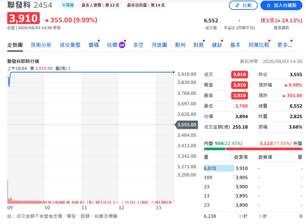Click the 內盤 904(22.45%) text
This screenshot has height=224, width=306.
223,143
